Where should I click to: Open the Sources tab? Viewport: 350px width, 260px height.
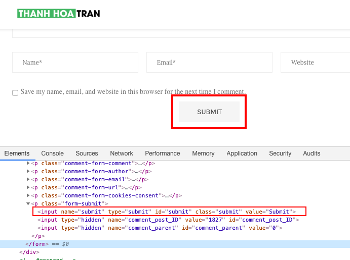pos(87,153)
